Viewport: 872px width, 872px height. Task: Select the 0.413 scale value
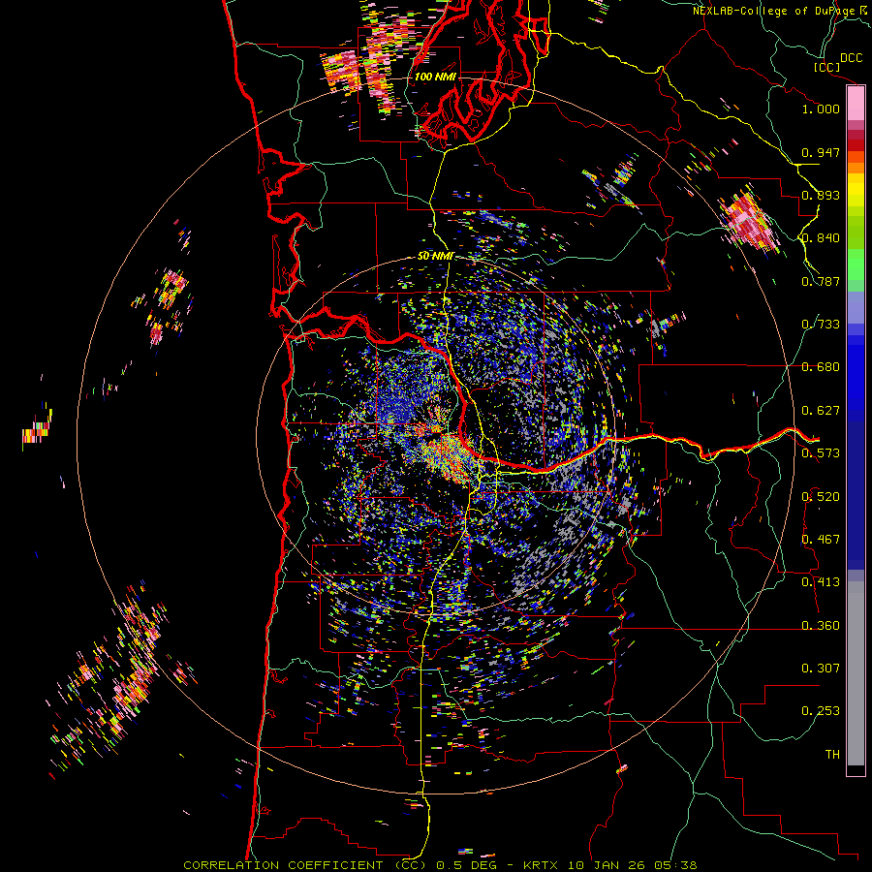tap(821, 582)
